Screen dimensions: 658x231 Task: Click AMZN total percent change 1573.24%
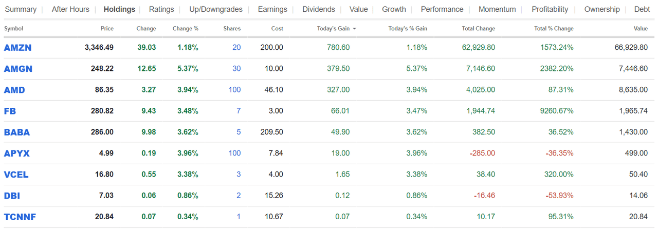[x=557, y=48]
